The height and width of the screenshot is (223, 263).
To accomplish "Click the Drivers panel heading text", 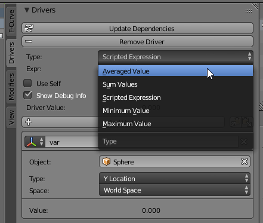I will (x=44, y=10).
